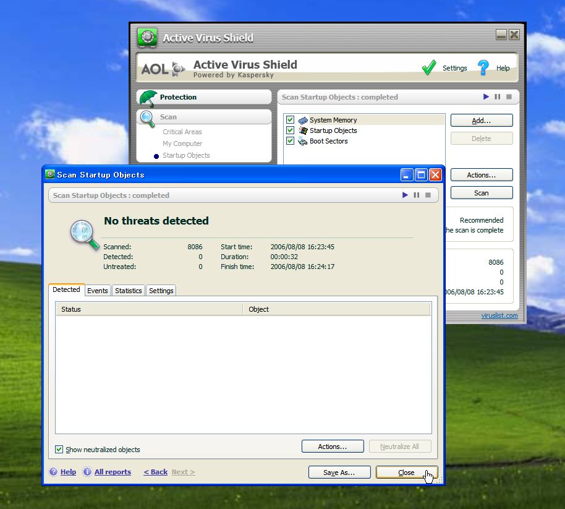Click the dialog title bar shield icon
The height and width of the screenshot is (509, 565).
pyautogui.click(x=49, y=174)
